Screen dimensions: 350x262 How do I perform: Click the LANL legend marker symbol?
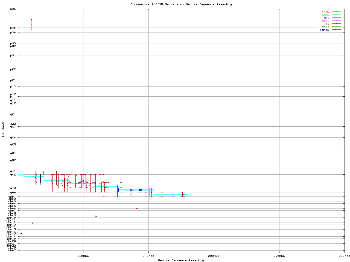[x=336, y=15]
